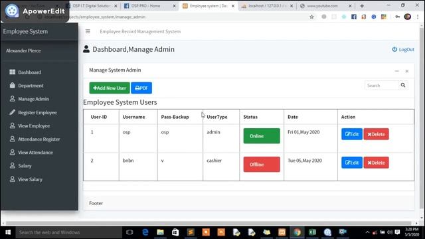Click the Chrome profile avatar
The width and height of the screenshot is (425, 239).
(407, 17)
